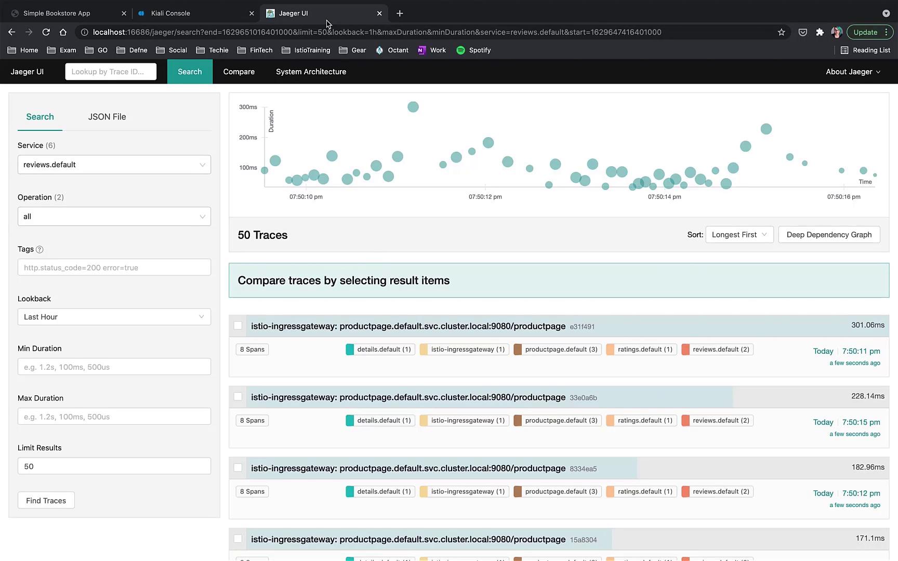Select checkbox for trace e31f491
This screenshot has height=561, width=898.
click(x=238, y=326)
